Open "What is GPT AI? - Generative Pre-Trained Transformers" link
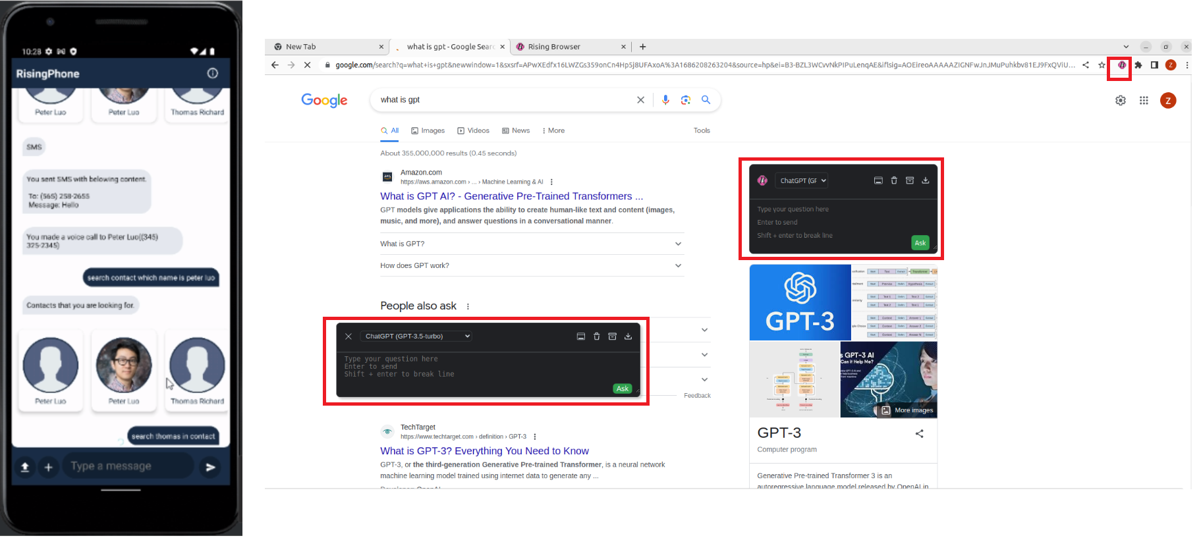Image resolution: width=1201 pixels, height=538 pixels. point(511,196)
